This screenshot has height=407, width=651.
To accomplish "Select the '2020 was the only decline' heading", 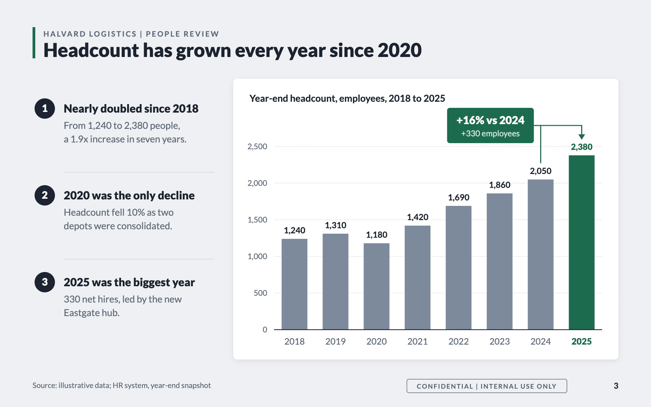I will (129, 195).
